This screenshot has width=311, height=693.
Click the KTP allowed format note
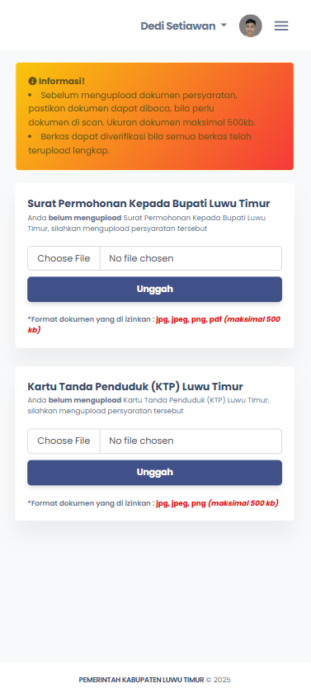point(153,503)
